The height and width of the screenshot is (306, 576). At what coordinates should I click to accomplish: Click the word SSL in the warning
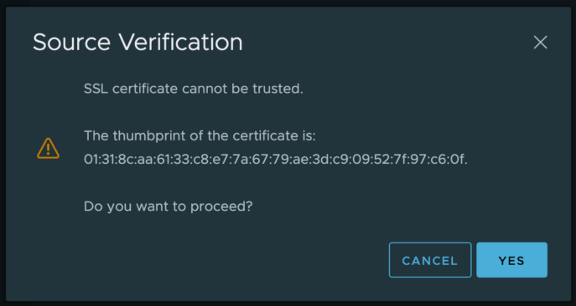coord(96,89)
